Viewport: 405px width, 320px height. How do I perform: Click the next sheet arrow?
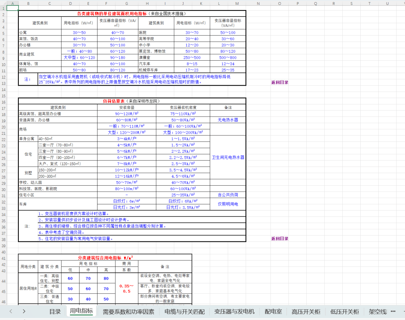coord(24,311)
